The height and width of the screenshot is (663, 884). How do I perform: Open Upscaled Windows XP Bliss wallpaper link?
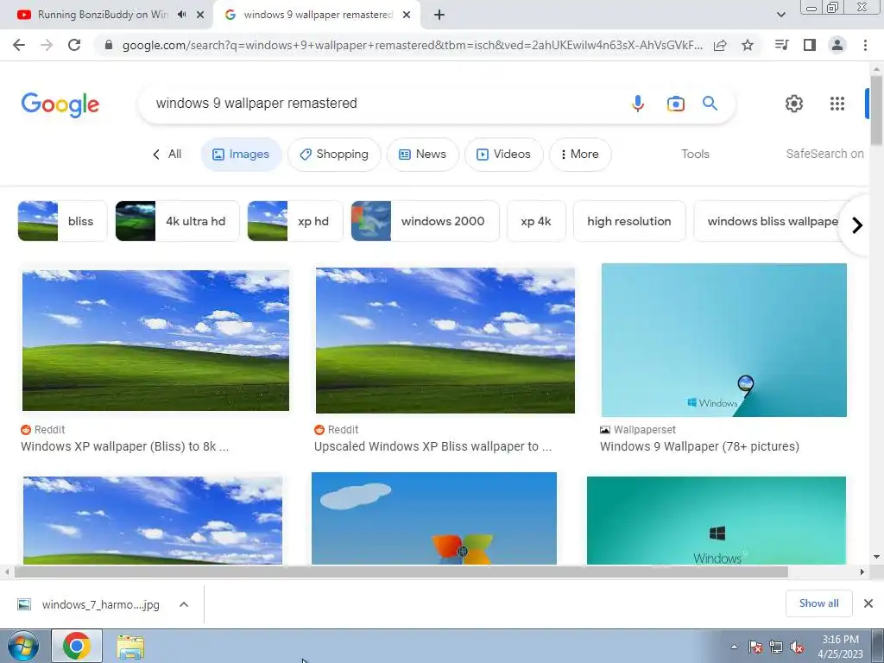tap(433, 446)
